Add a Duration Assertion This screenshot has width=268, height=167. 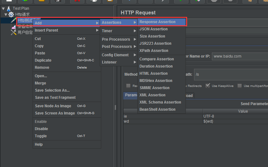pos(161,66)
